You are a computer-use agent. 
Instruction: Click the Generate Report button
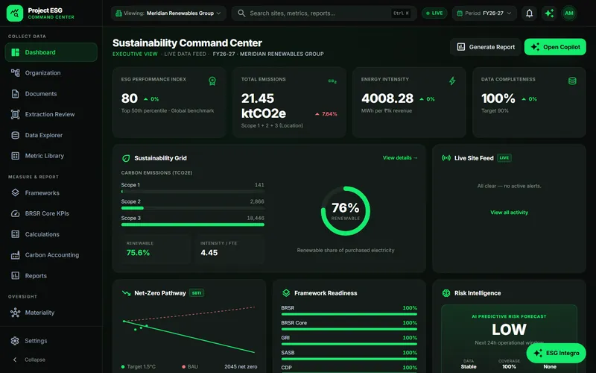click(x=486, y=47)
